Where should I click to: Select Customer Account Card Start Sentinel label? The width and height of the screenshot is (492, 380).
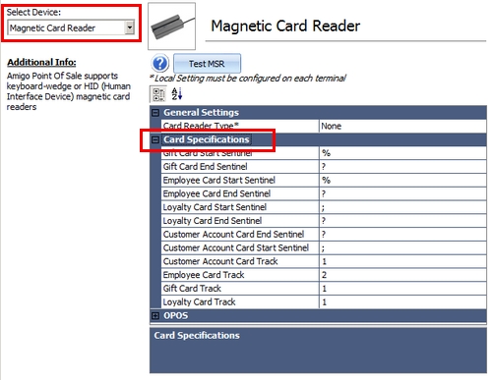[236, 247]
